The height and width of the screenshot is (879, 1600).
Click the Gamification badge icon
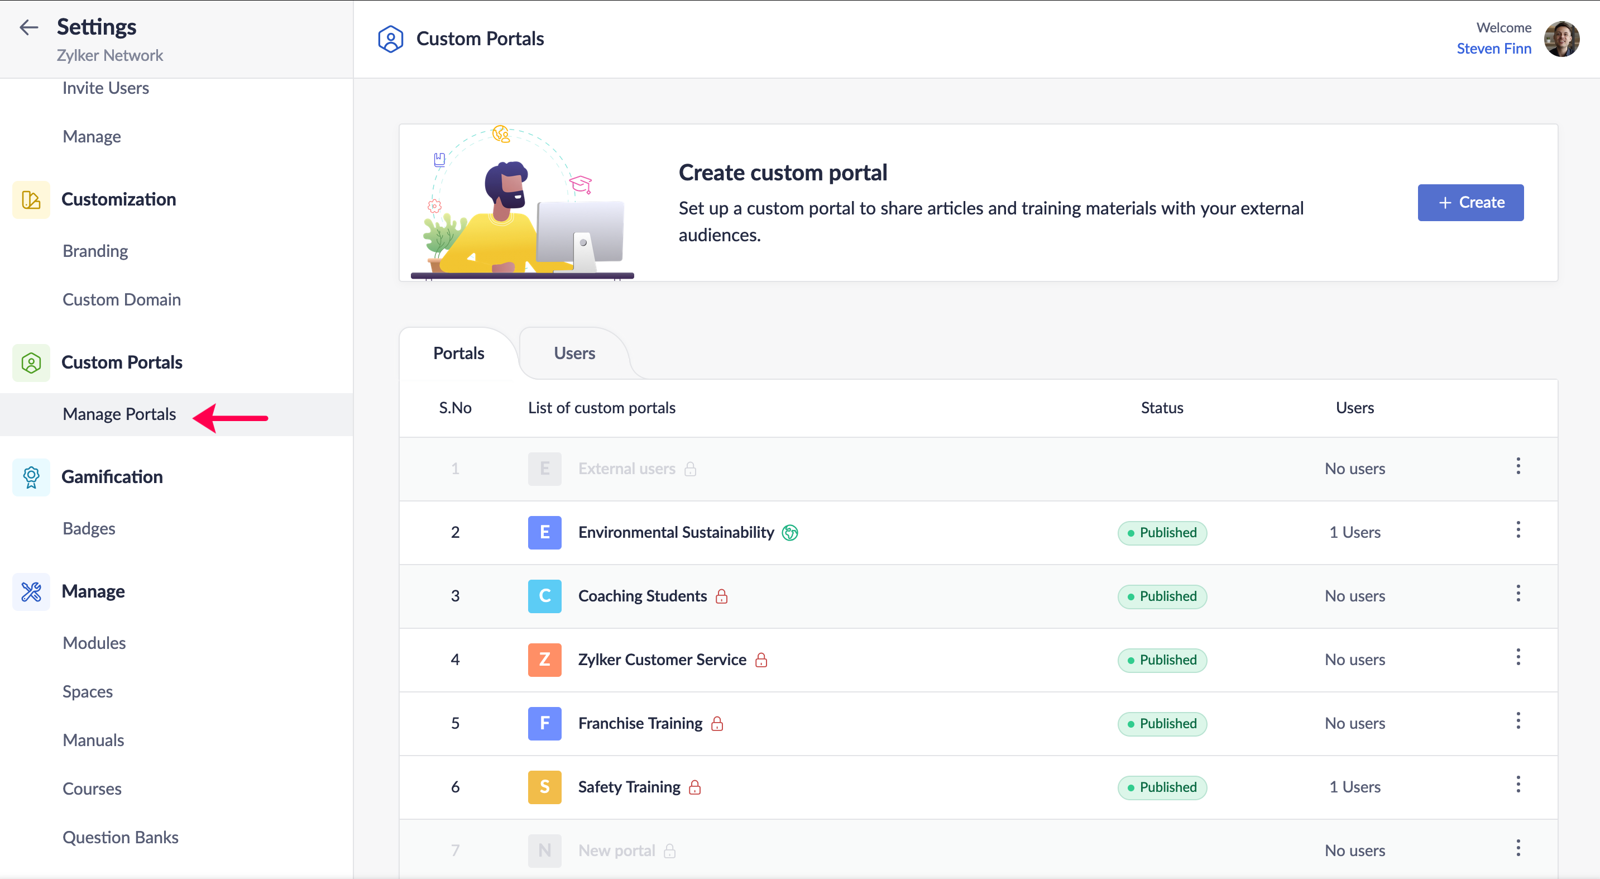(31, 476)
